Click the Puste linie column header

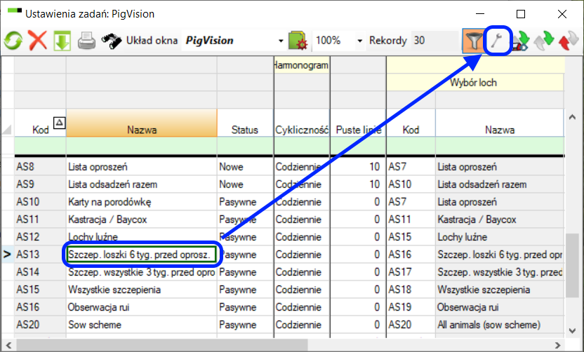[x=358, y=123]
